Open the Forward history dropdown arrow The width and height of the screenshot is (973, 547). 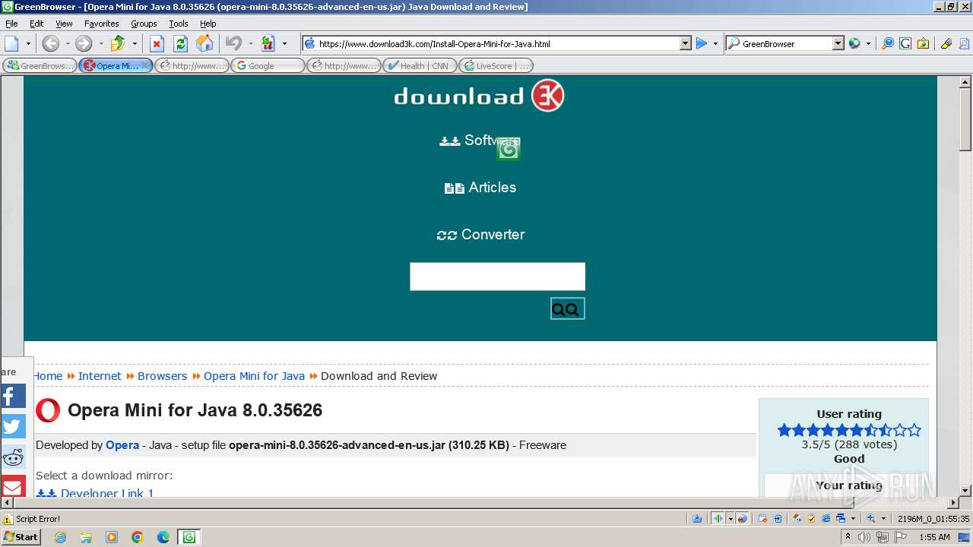point(100,43)
